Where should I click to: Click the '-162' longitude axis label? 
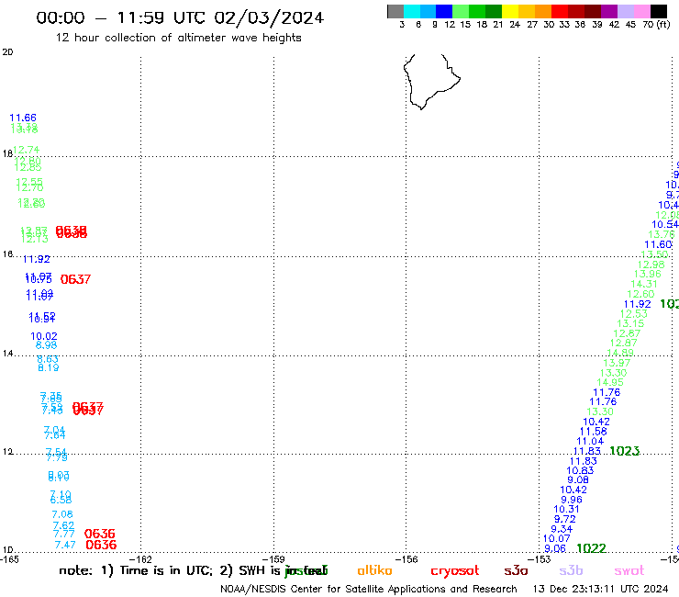pyautogui.click(x=140, y=559)
